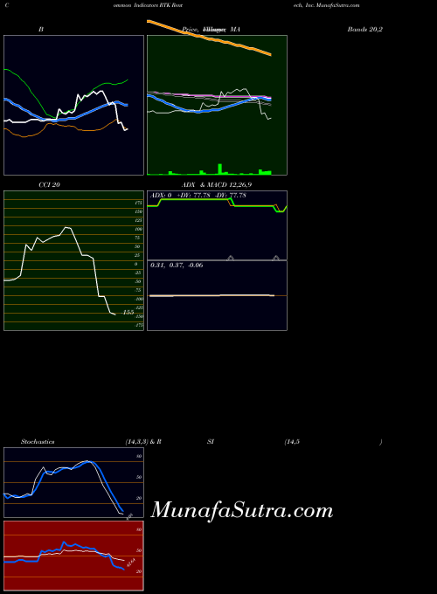The width and height of the screenshot is (437, 594).
Task: Click the tallest green volume bar
Action: click(x=220, y=169)
